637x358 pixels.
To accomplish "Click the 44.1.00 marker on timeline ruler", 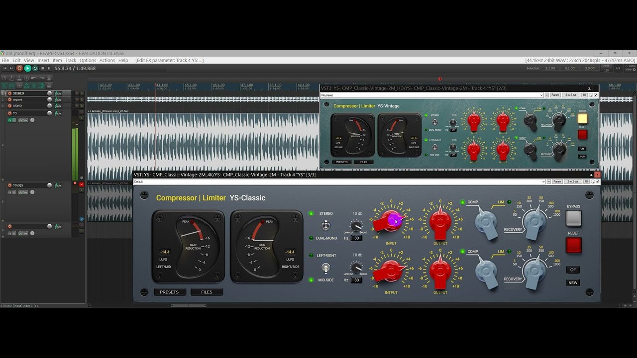I will (x=162, y=85).
